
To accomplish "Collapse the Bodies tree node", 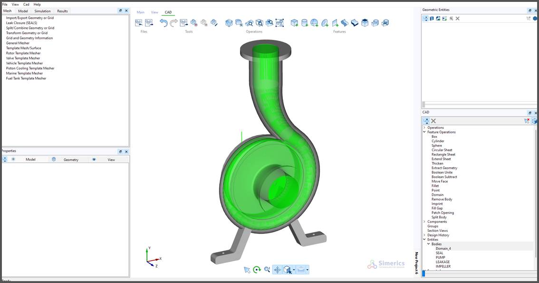I will [429, 244].
